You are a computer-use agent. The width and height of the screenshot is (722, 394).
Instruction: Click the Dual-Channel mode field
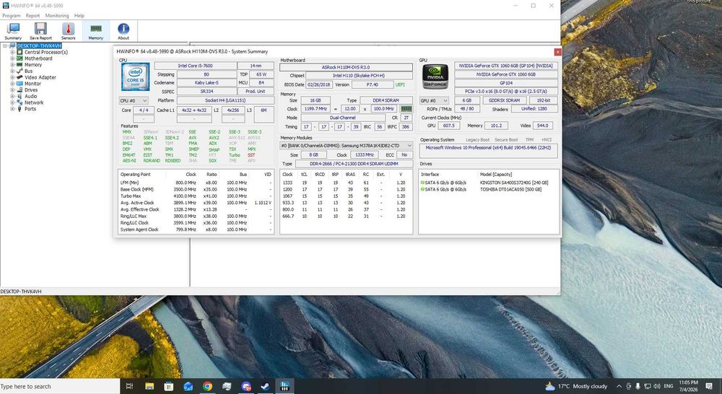343,118
